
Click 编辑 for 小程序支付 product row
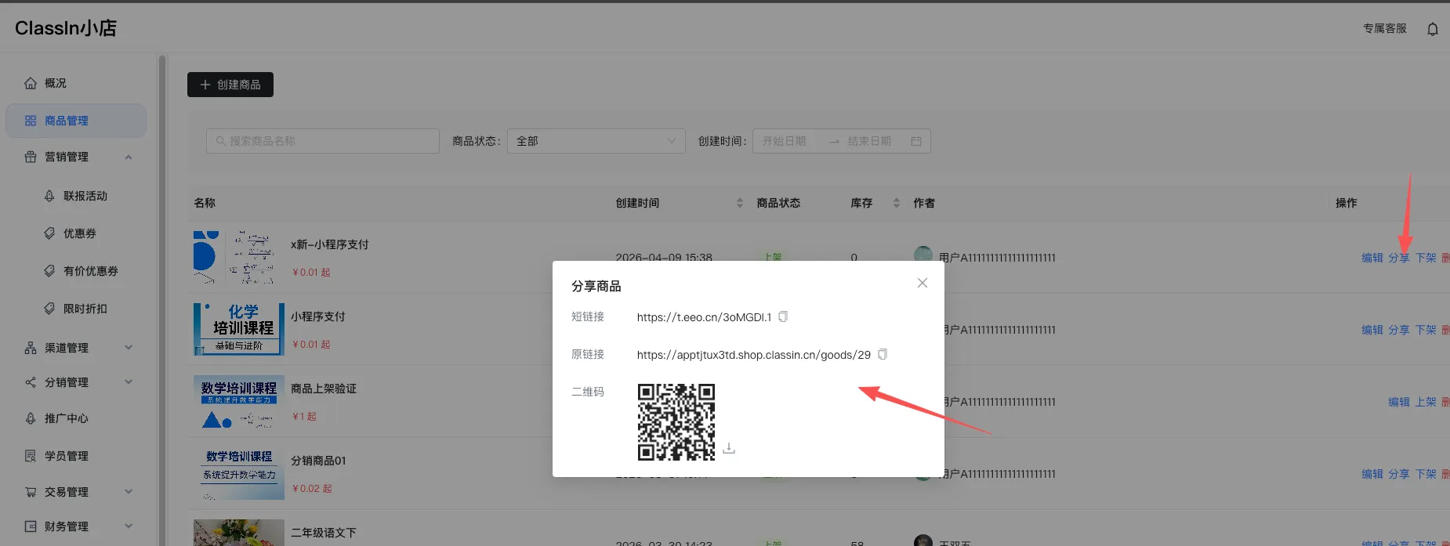coord(1372,330)
